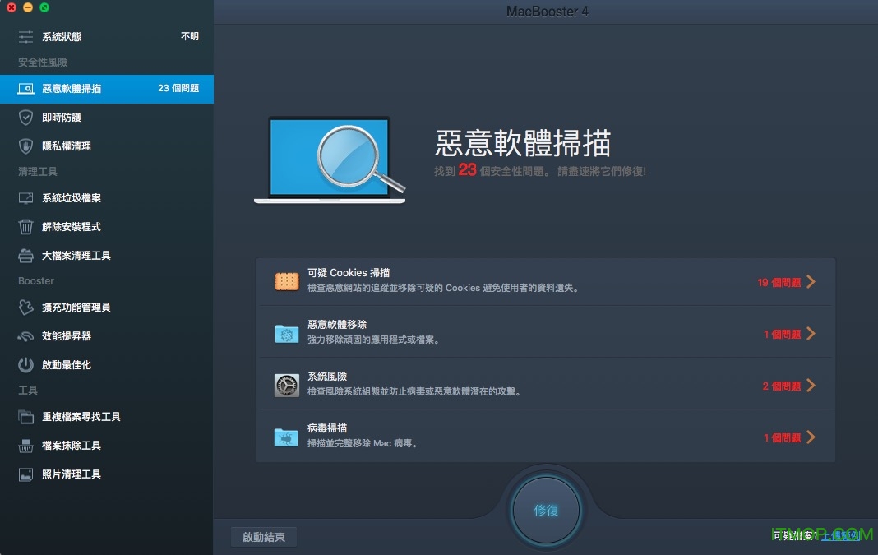Screen dimensions: 878x555
Task: Open the 即時防護 real-time protection tool
Action: [60, 117]
